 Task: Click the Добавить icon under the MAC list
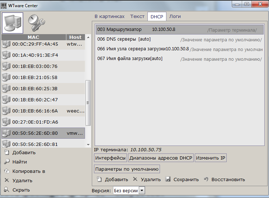[x=6, y=152]
